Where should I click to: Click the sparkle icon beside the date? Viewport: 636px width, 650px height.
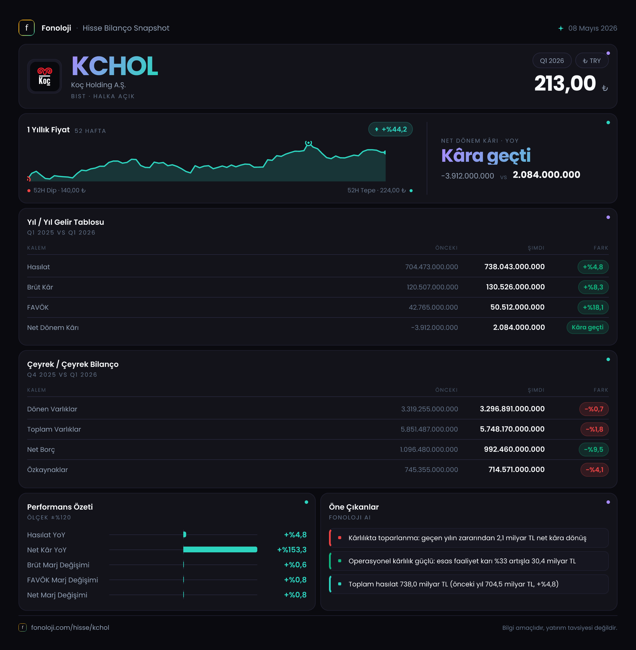[561, 28]
